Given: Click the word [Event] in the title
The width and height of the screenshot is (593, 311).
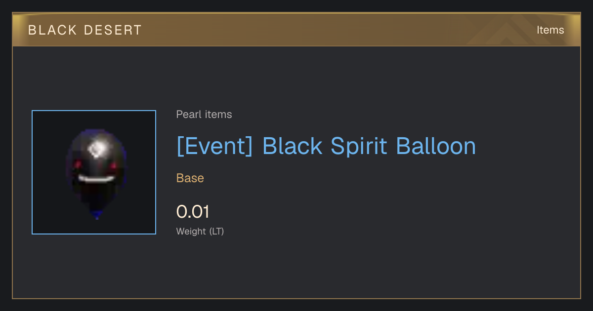Looking at the screenshot, I should tap(215, 146).
